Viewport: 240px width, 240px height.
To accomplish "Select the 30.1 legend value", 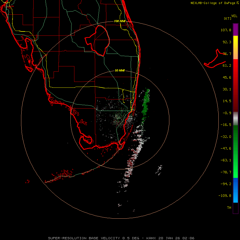I will click(227, 89).
